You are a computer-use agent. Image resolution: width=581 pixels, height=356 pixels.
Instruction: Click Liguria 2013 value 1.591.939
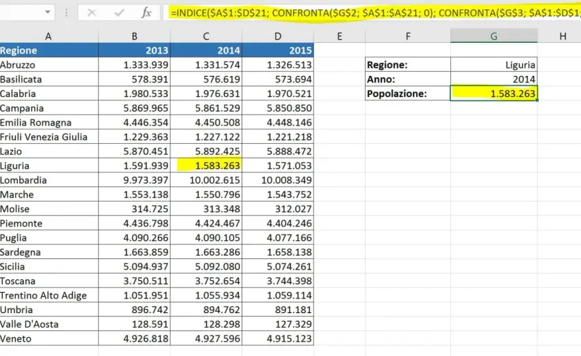tap(135, 165)
